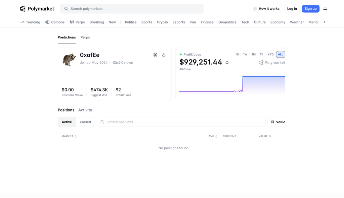Screen dimensions: 344x198
Task: Click the Log in button
Action: pyautogui.click(x=292, y=9)
